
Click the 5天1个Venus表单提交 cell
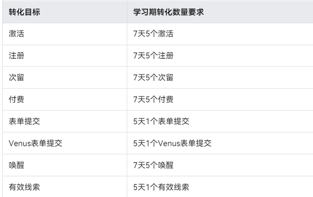[x=172, y=143]
